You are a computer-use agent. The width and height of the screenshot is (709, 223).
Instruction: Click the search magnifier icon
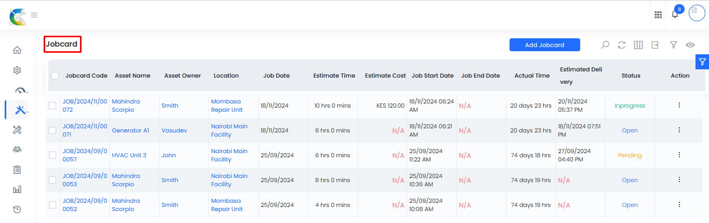point(605,45)
